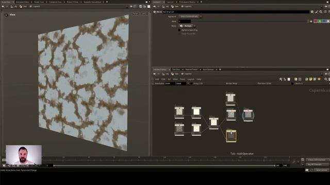The image size is (330, 185).
Task: Click network editor search magnifier icon
Action: tap(326, 79)
